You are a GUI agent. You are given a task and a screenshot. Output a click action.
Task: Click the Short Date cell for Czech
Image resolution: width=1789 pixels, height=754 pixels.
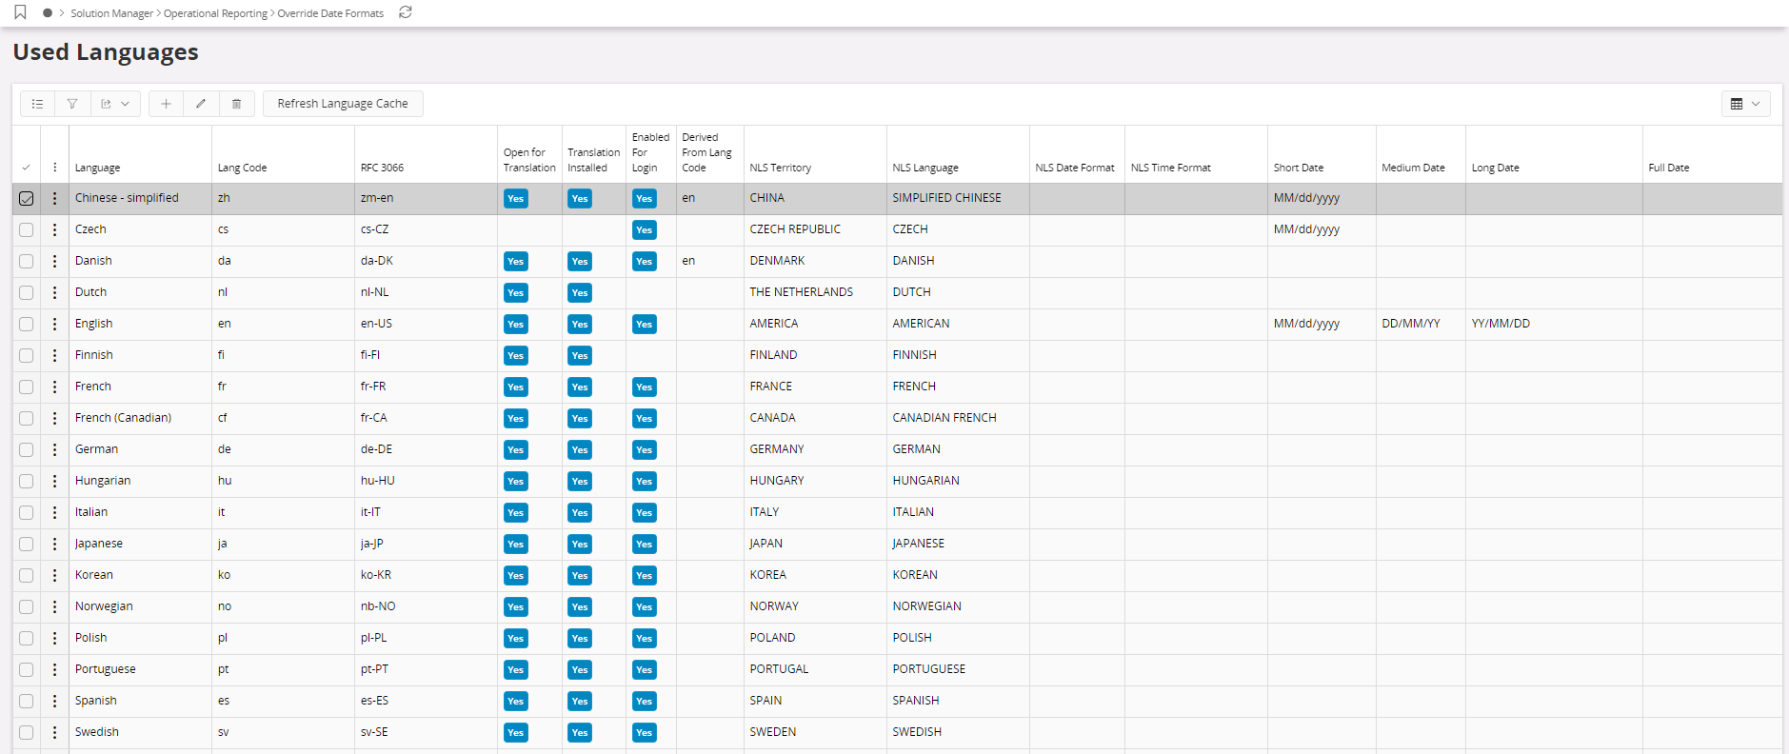(1306, 229)
